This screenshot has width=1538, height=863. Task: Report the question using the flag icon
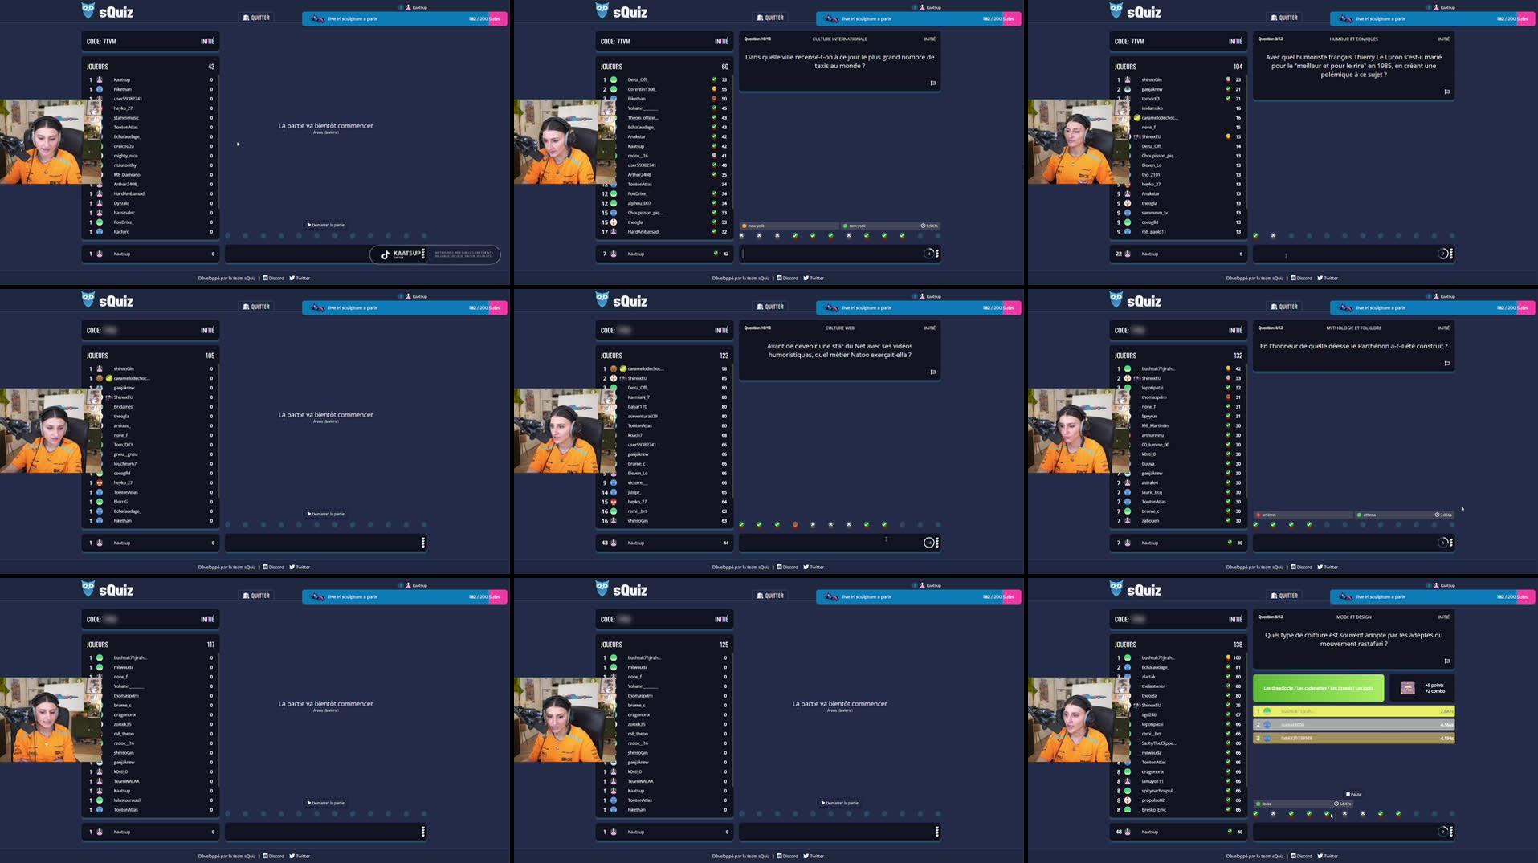(931, 82)
